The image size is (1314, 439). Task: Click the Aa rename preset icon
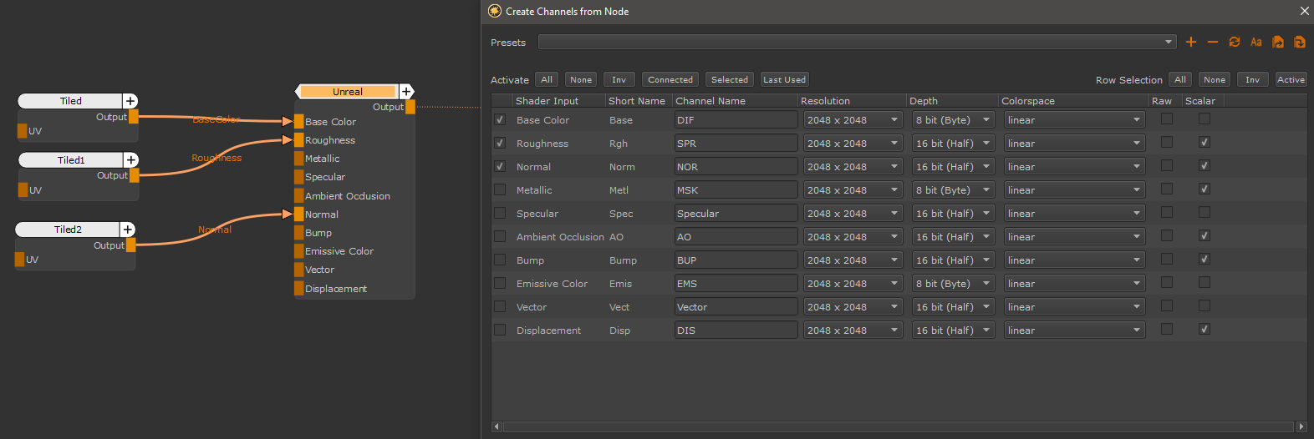1255,42
